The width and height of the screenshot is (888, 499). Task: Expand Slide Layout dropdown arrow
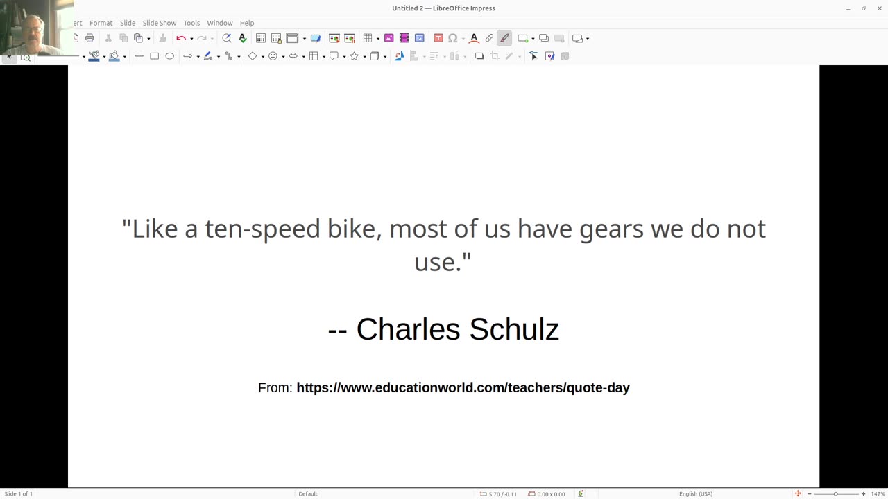(x=588, y=39)
